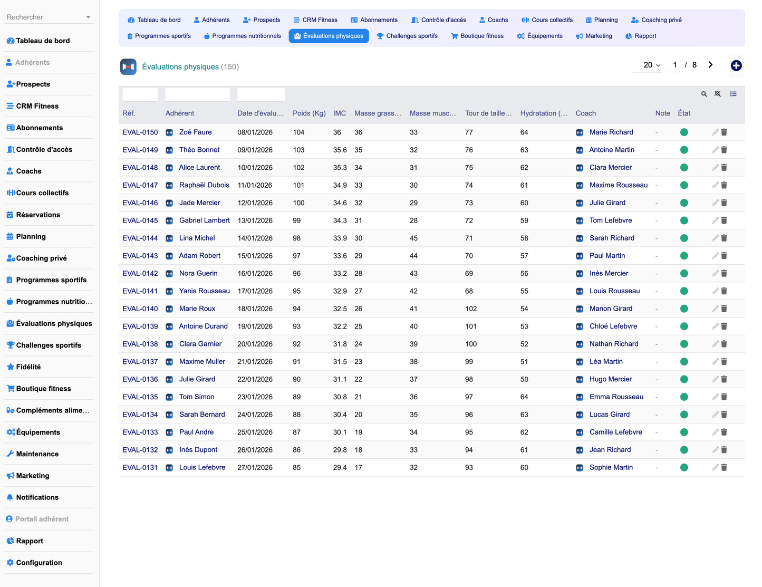Click edit pencil icon for EVAL-0150
This screenshot has width=762, height=587.
(715, 132)
